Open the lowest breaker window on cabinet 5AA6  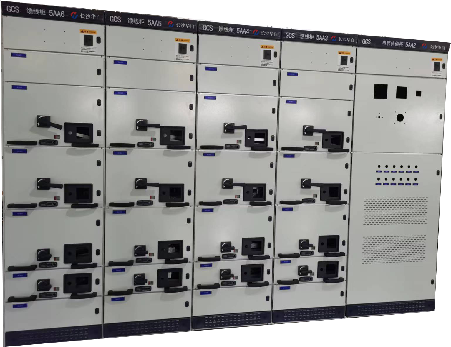click(78, 283)
